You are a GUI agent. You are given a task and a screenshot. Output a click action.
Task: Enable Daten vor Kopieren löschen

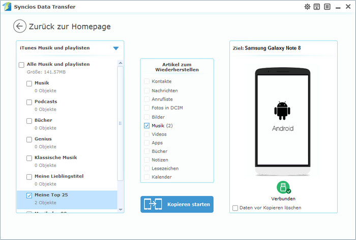click(x=235, y=208)
